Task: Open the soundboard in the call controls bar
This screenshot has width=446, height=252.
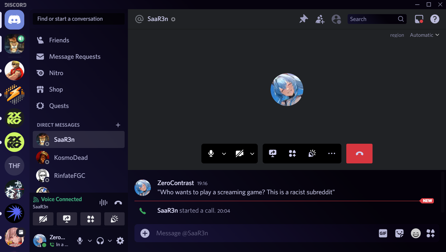Action: point(312,154)
